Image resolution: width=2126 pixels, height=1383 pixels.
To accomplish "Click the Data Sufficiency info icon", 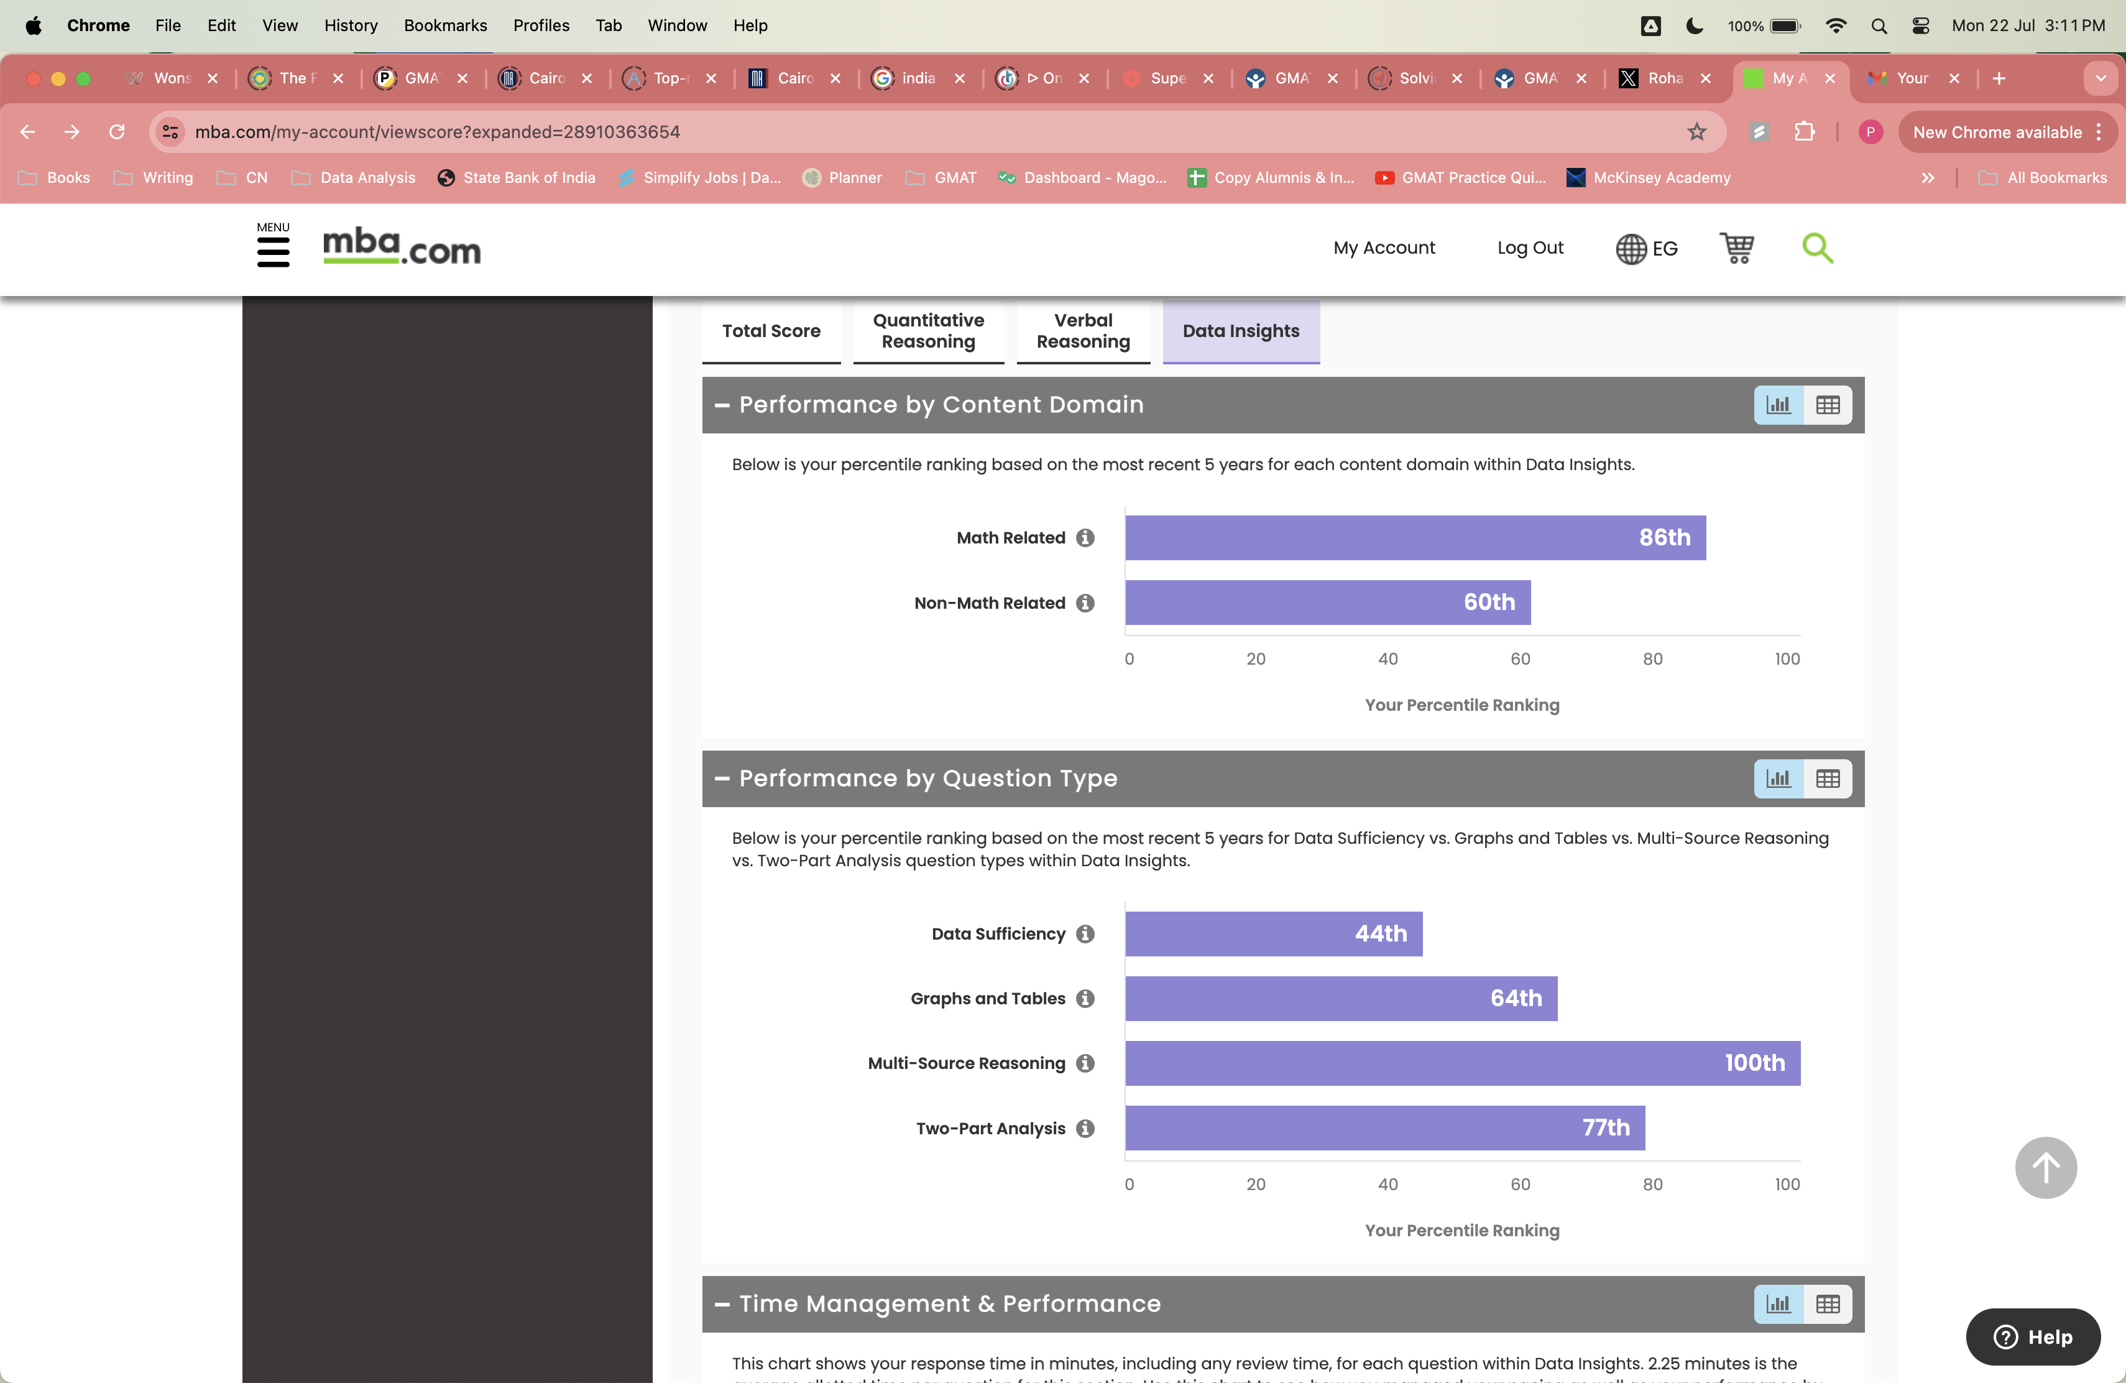I will pos(1085,933).
